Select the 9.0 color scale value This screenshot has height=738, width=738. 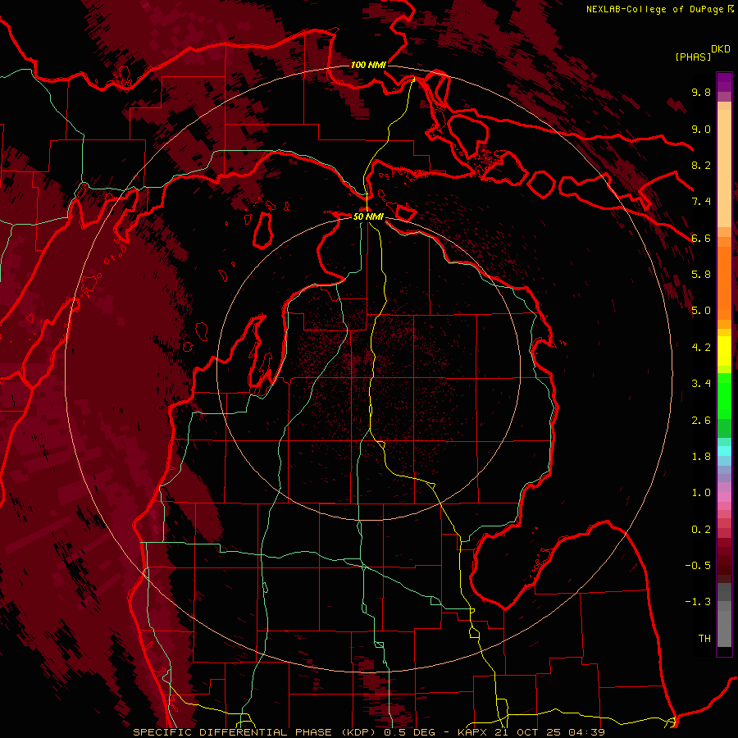pyautogui.click(x=701, y=129)
